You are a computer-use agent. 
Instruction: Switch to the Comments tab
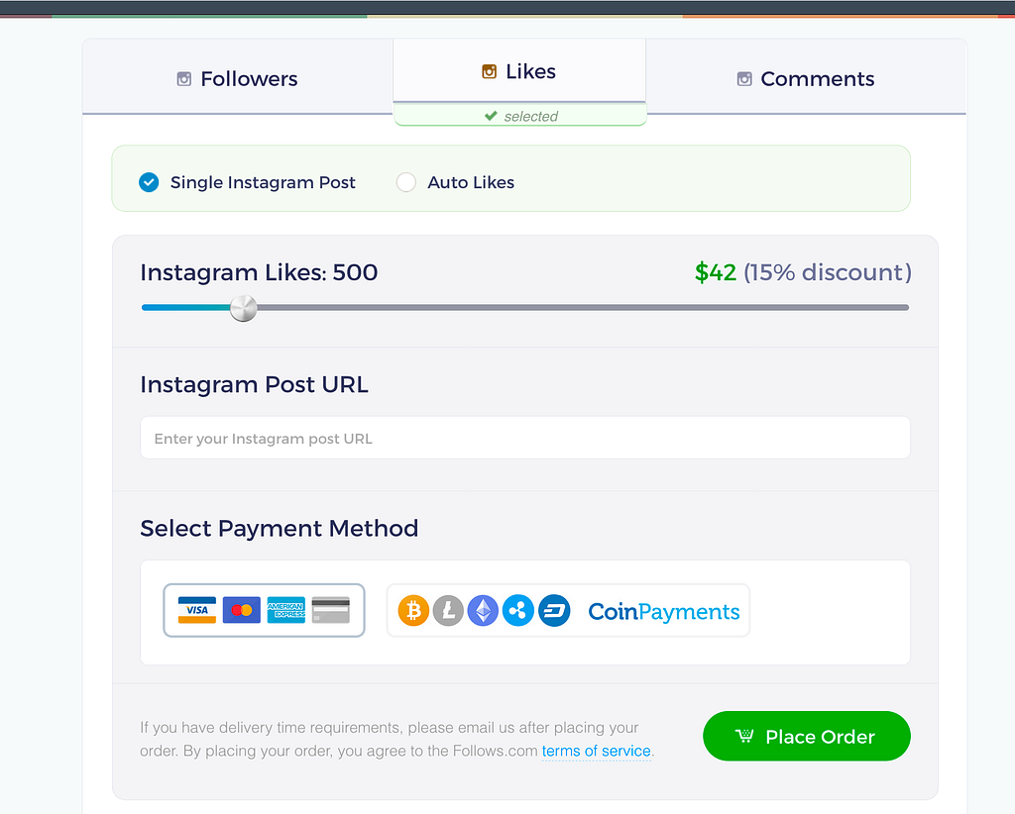(805, 79)
